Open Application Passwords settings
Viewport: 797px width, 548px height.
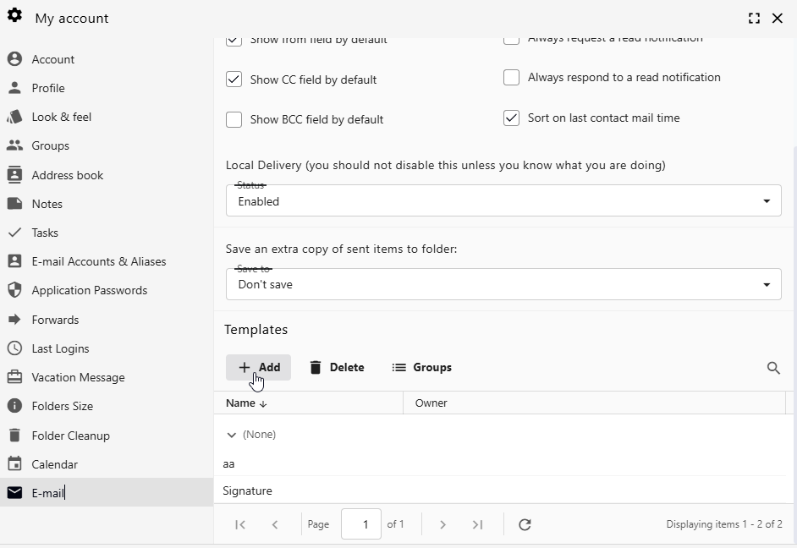[x=88, y=290]
